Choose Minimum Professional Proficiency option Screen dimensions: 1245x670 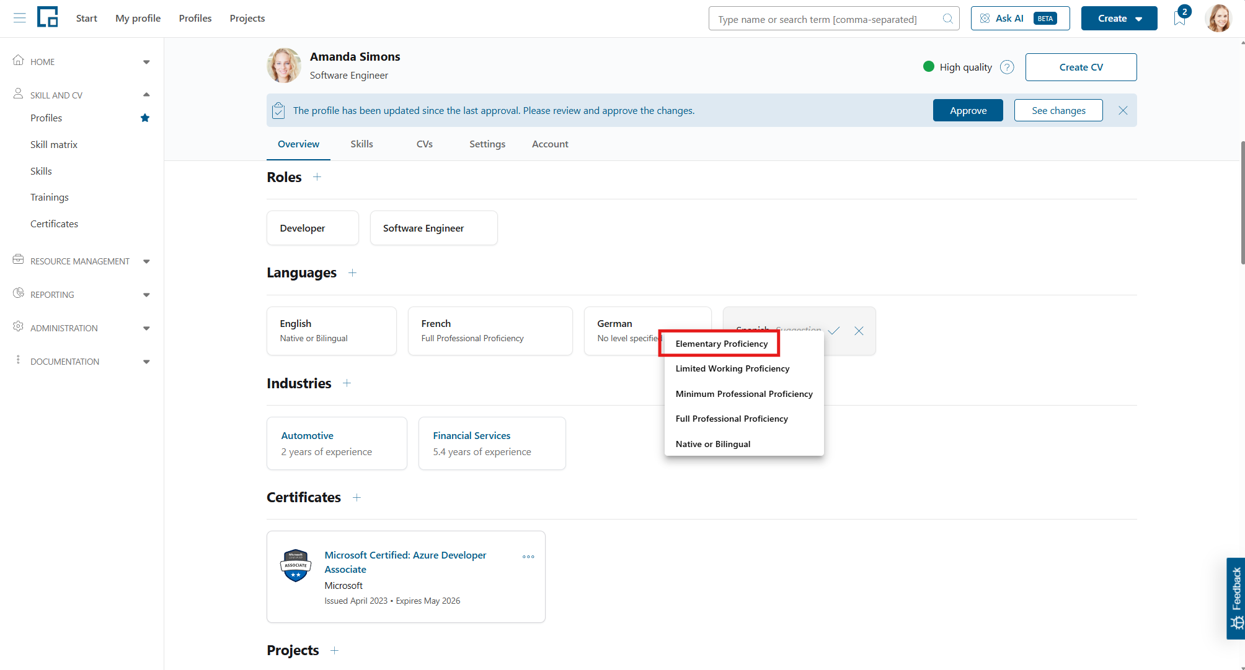744,394
